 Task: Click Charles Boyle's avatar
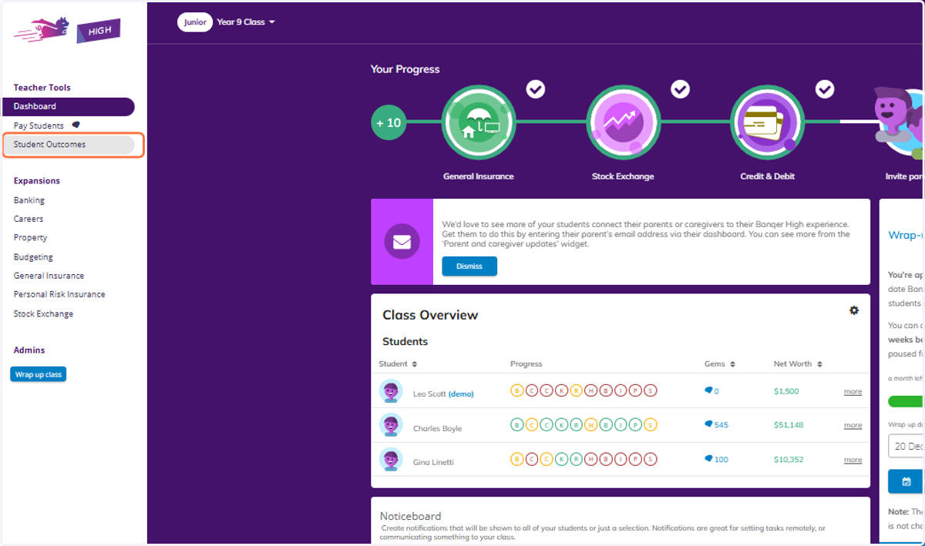point(391,425)
